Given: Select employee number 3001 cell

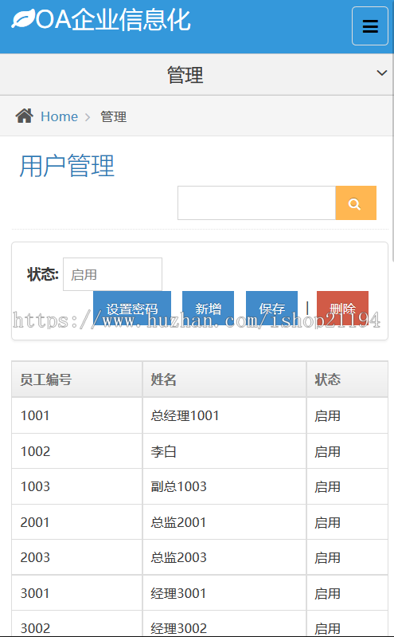Looking at the screenshot, I should tap(77, 593).
